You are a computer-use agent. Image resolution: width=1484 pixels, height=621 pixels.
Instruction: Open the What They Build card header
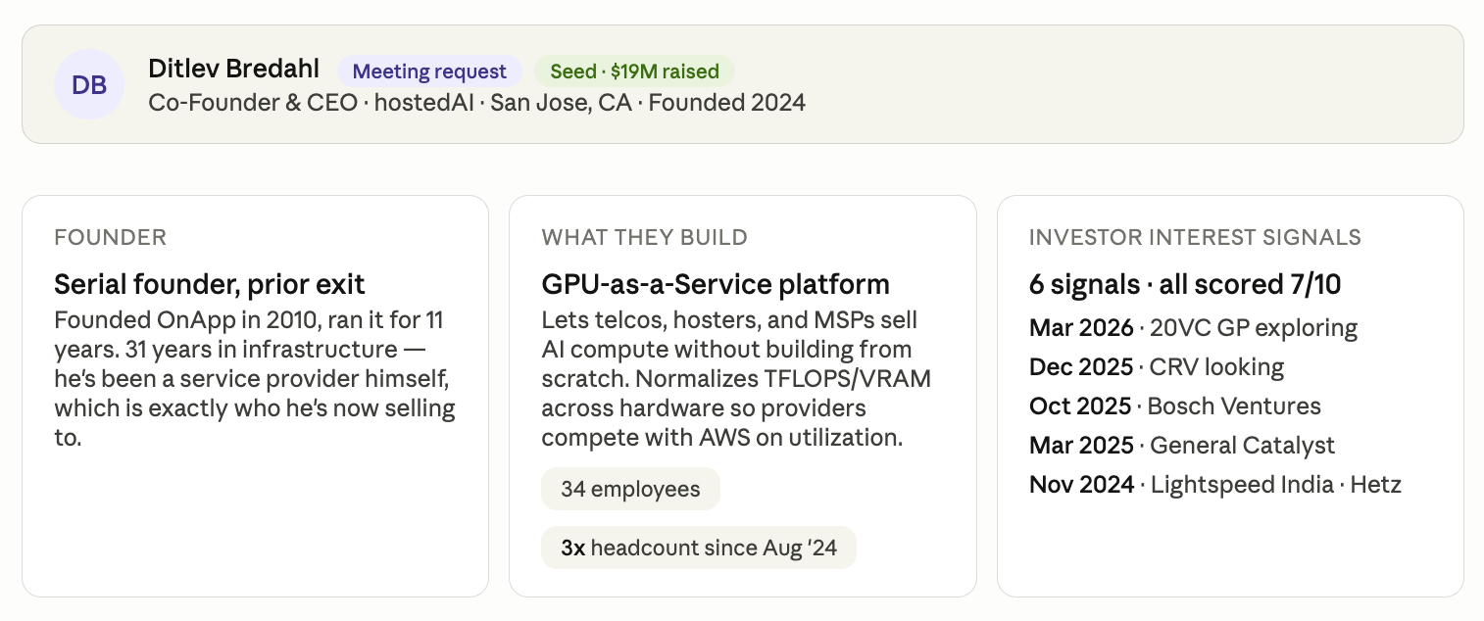point(644,237)
